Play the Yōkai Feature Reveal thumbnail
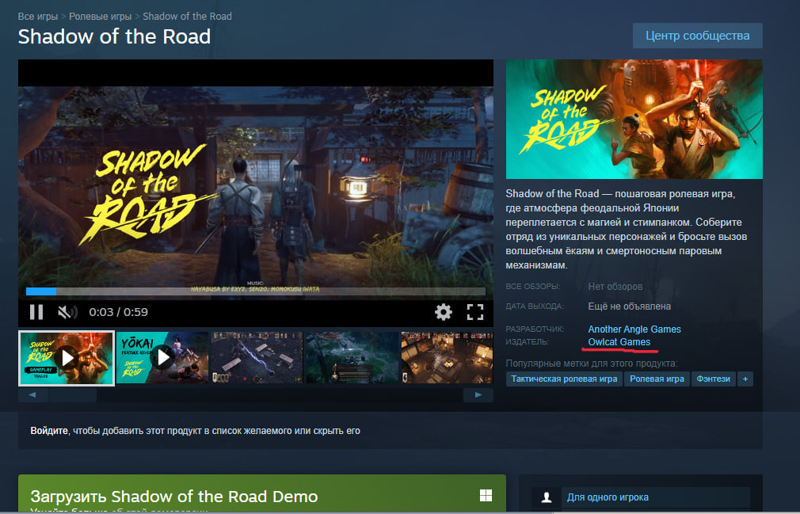The image size is (800, 514). pos(162,357)
